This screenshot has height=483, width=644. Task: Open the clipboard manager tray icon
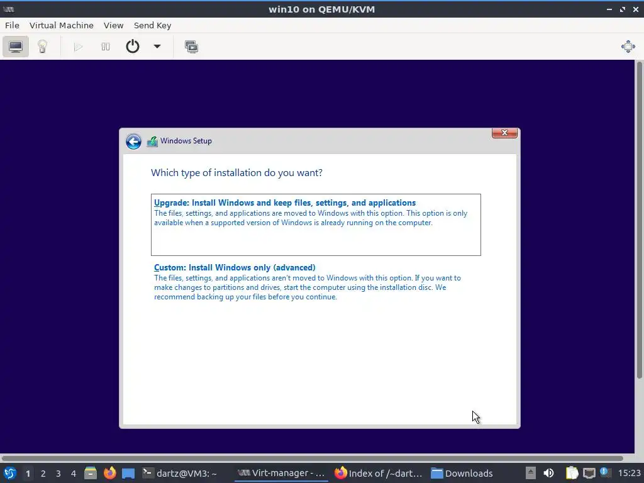click(572, 473)
